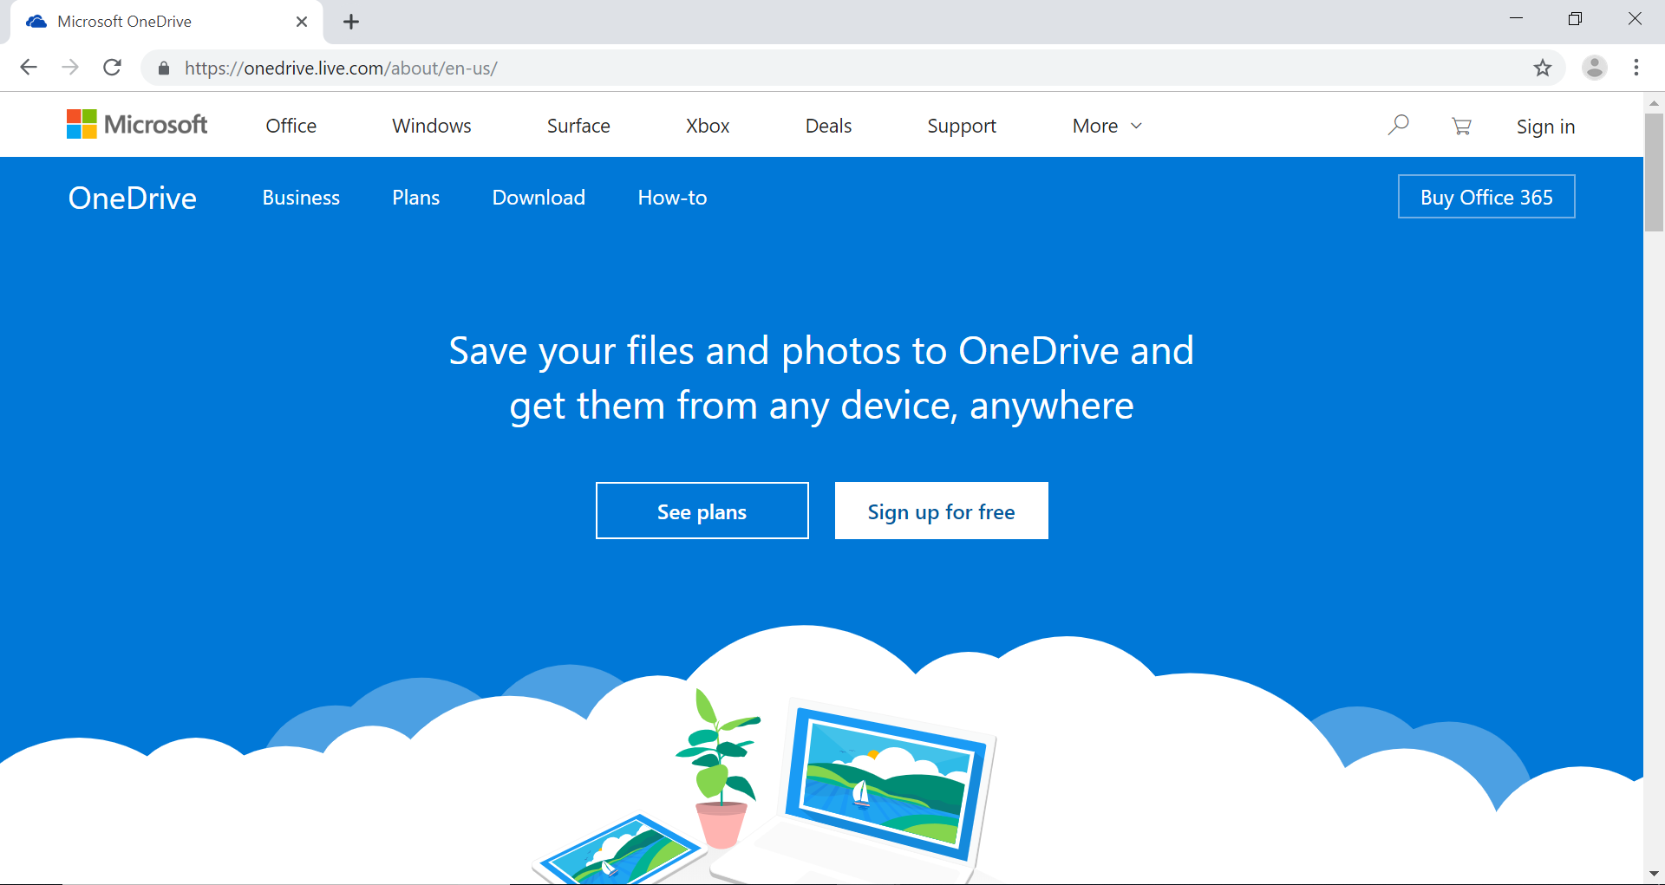Screen dimensions: 1665x885
Task: Open the Business section
Action: click(x=301, y=198)
